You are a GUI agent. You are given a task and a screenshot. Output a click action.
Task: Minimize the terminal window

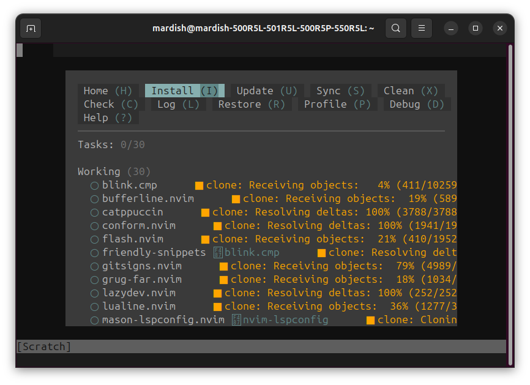[451, 29]
